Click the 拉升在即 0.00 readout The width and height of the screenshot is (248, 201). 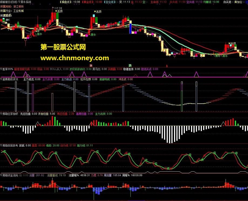(x=89, y=79)
